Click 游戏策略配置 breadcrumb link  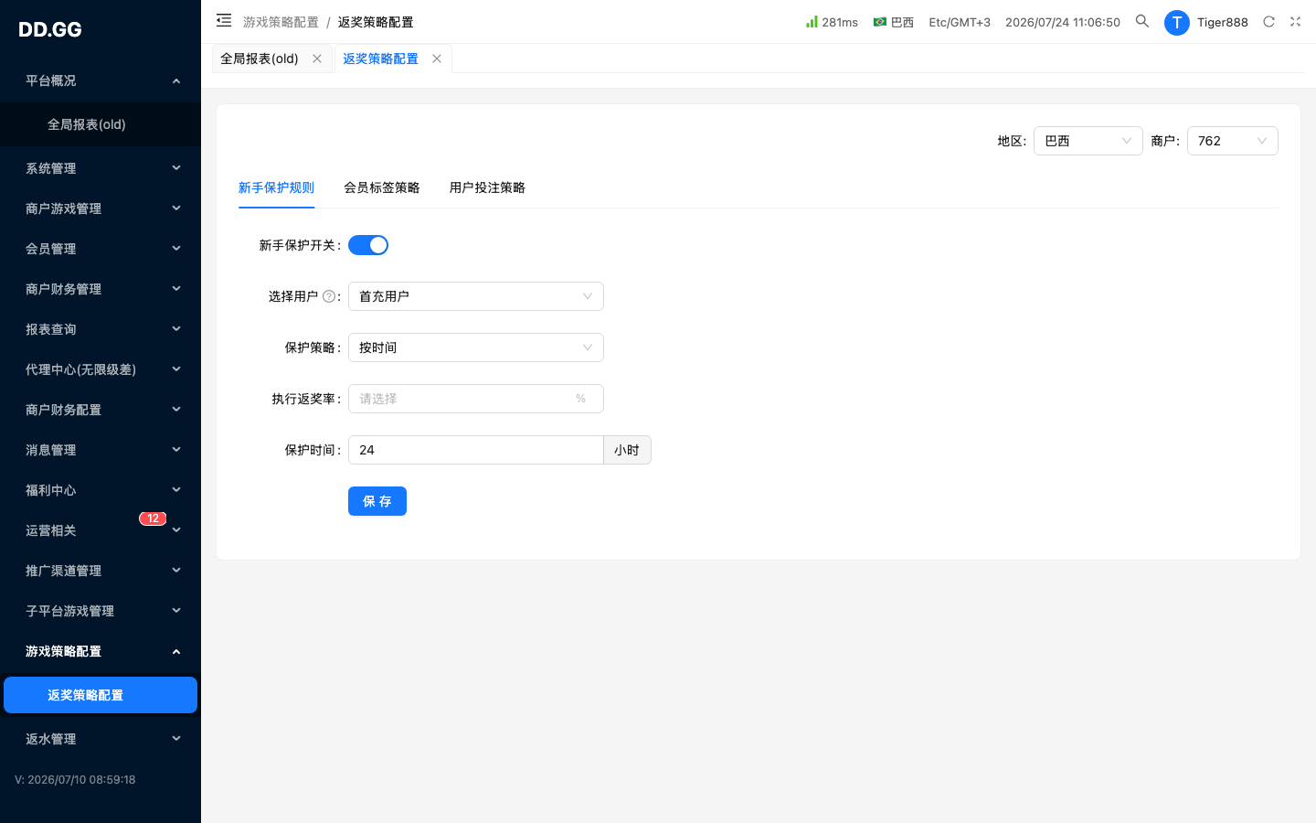(x=281, y=22)
